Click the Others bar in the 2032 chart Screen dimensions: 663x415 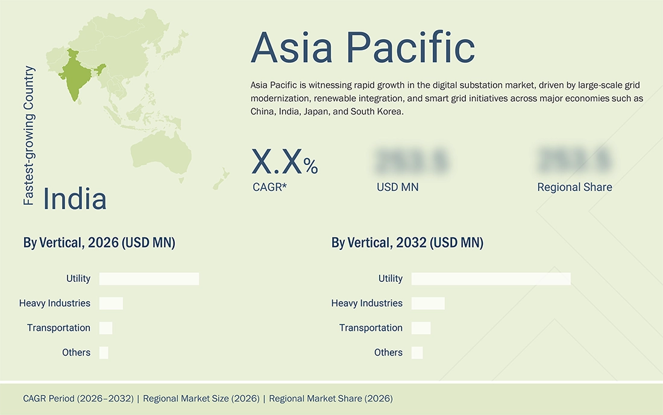click(x=417, y=352)
